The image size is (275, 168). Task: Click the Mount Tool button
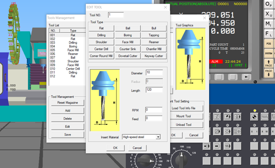coord(186,116)
